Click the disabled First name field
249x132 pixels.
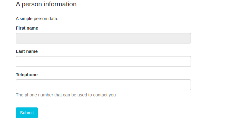(103, 38)
